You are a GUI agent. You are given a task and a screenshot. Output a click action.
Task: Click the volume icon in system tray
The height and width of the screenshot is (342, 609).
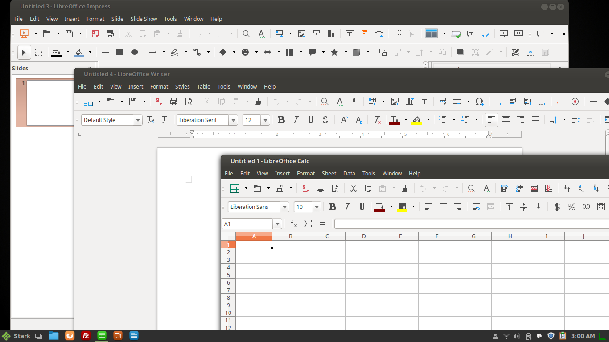point(517,336)
